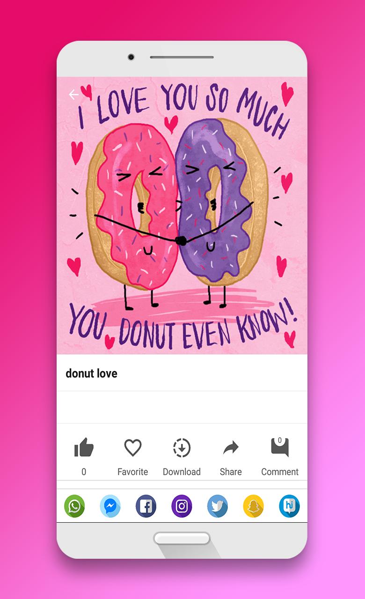The image size is (365, 599).
Task: Share via Instagram icon
Action: point(182,506)
